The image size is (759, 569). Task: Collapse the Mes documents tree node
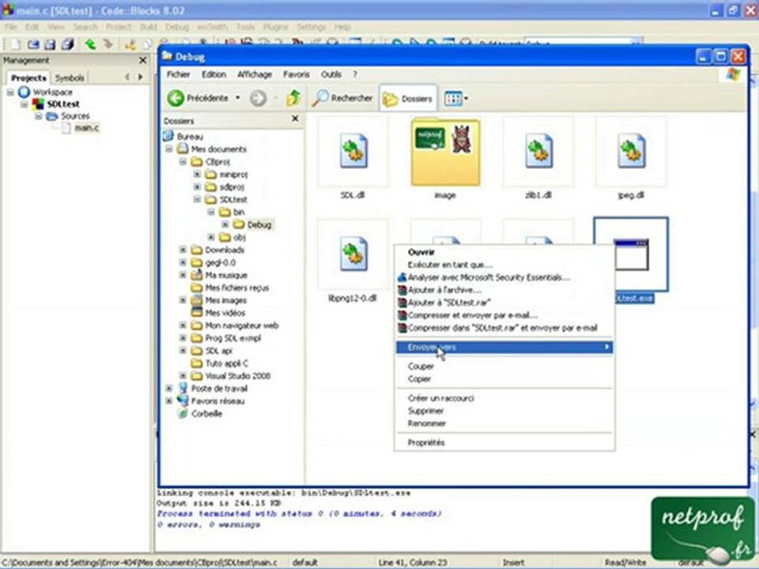coord(169,149)
